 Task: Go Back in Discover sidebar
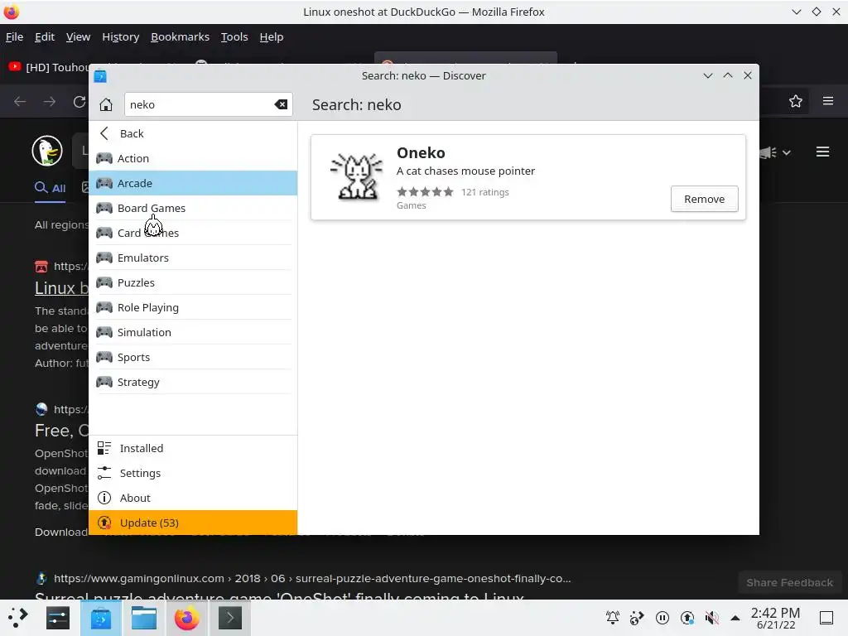click(x=193, y=133)
